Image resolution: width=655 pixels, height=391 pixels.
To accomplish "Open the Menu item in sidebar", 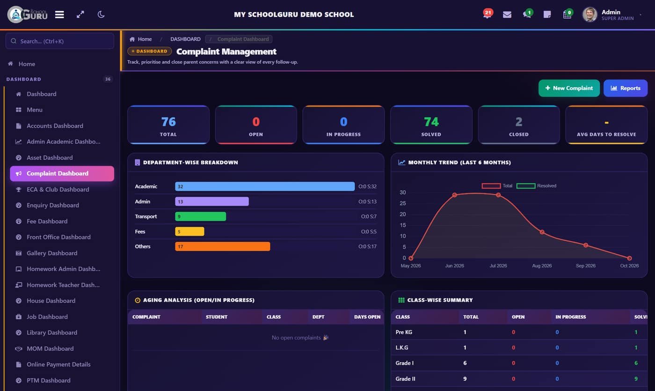I will tap(62, 110).
